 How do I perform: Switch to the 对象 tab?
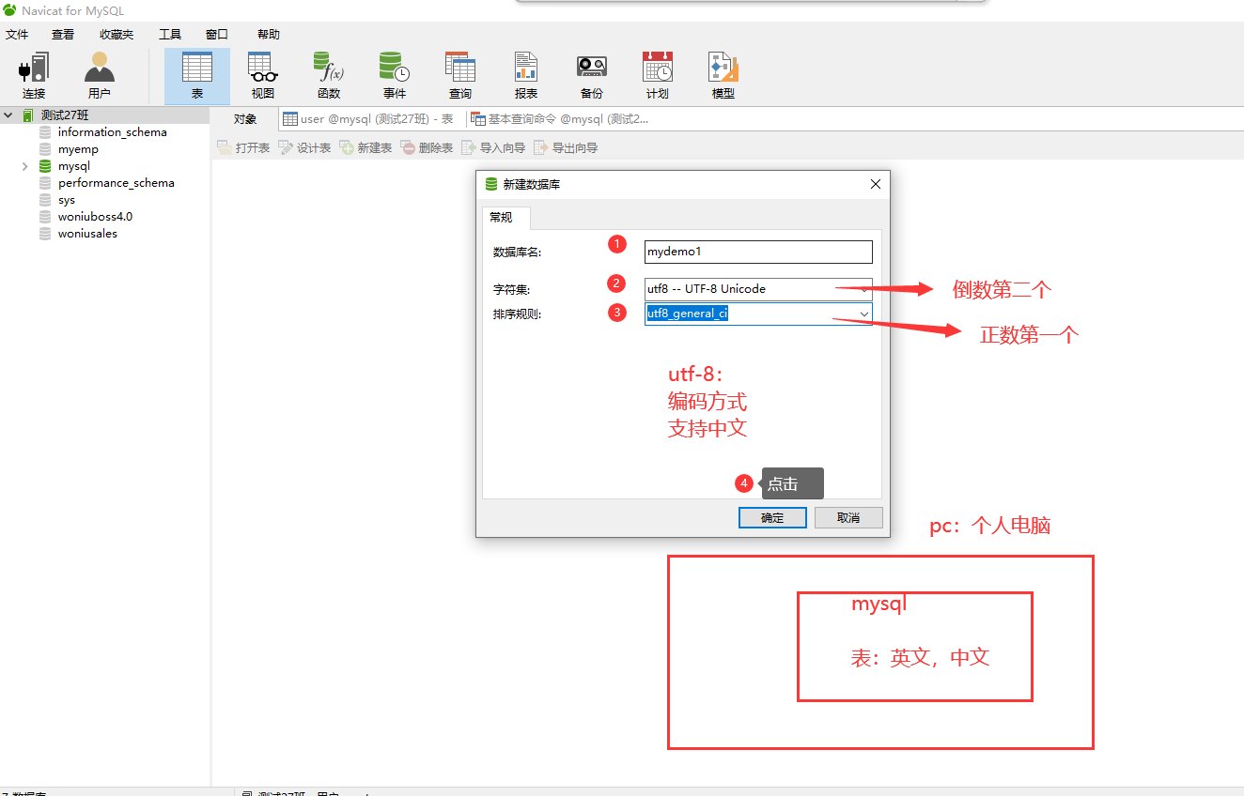pyautogui.click(x=245, y=119)
